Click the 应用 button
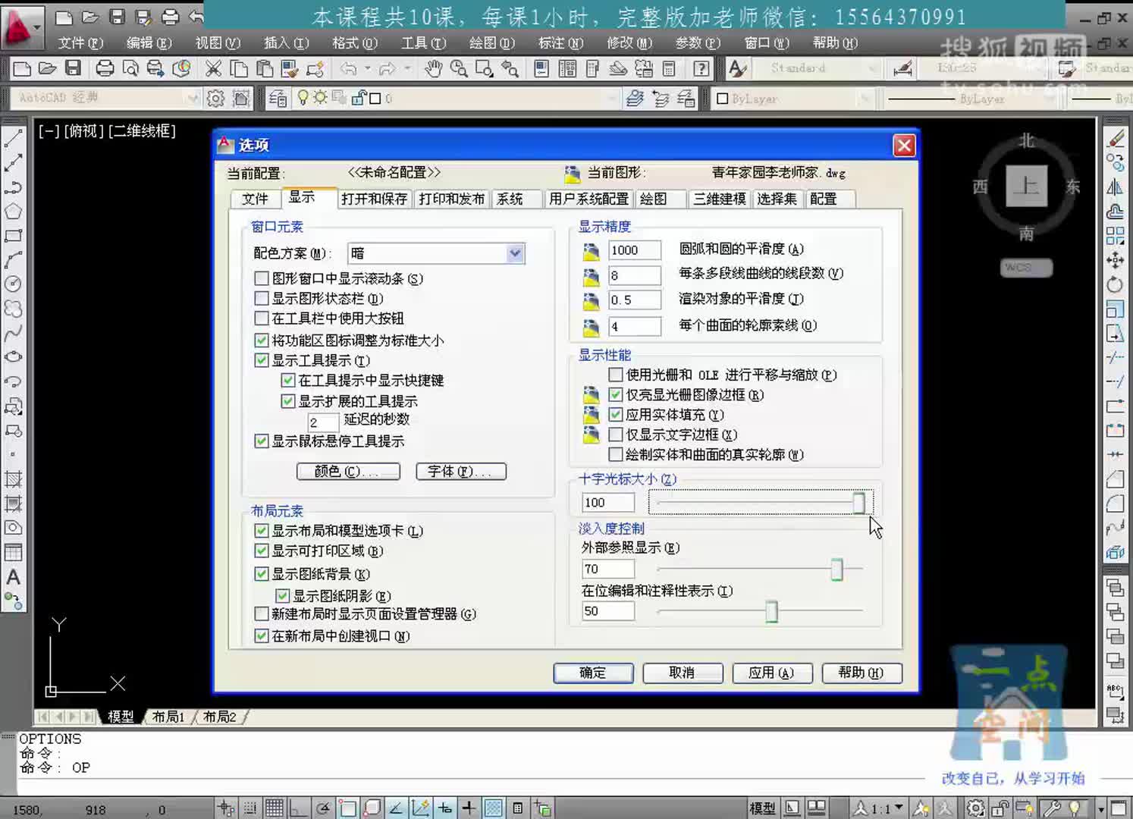 click(772, 673)
